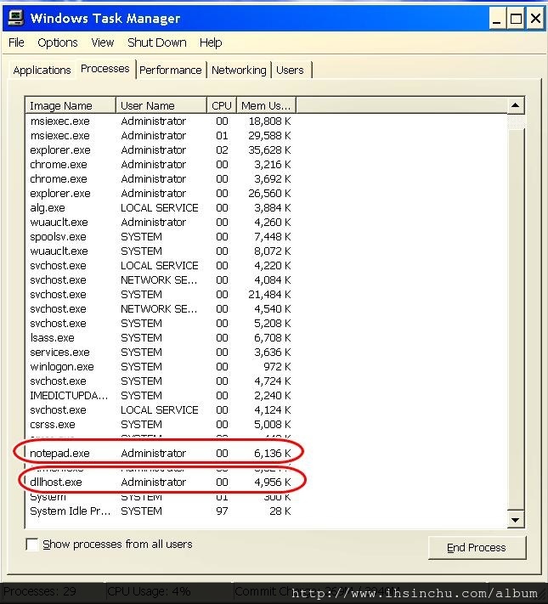Click the Task Manager title bar icon

pos(16,18)
